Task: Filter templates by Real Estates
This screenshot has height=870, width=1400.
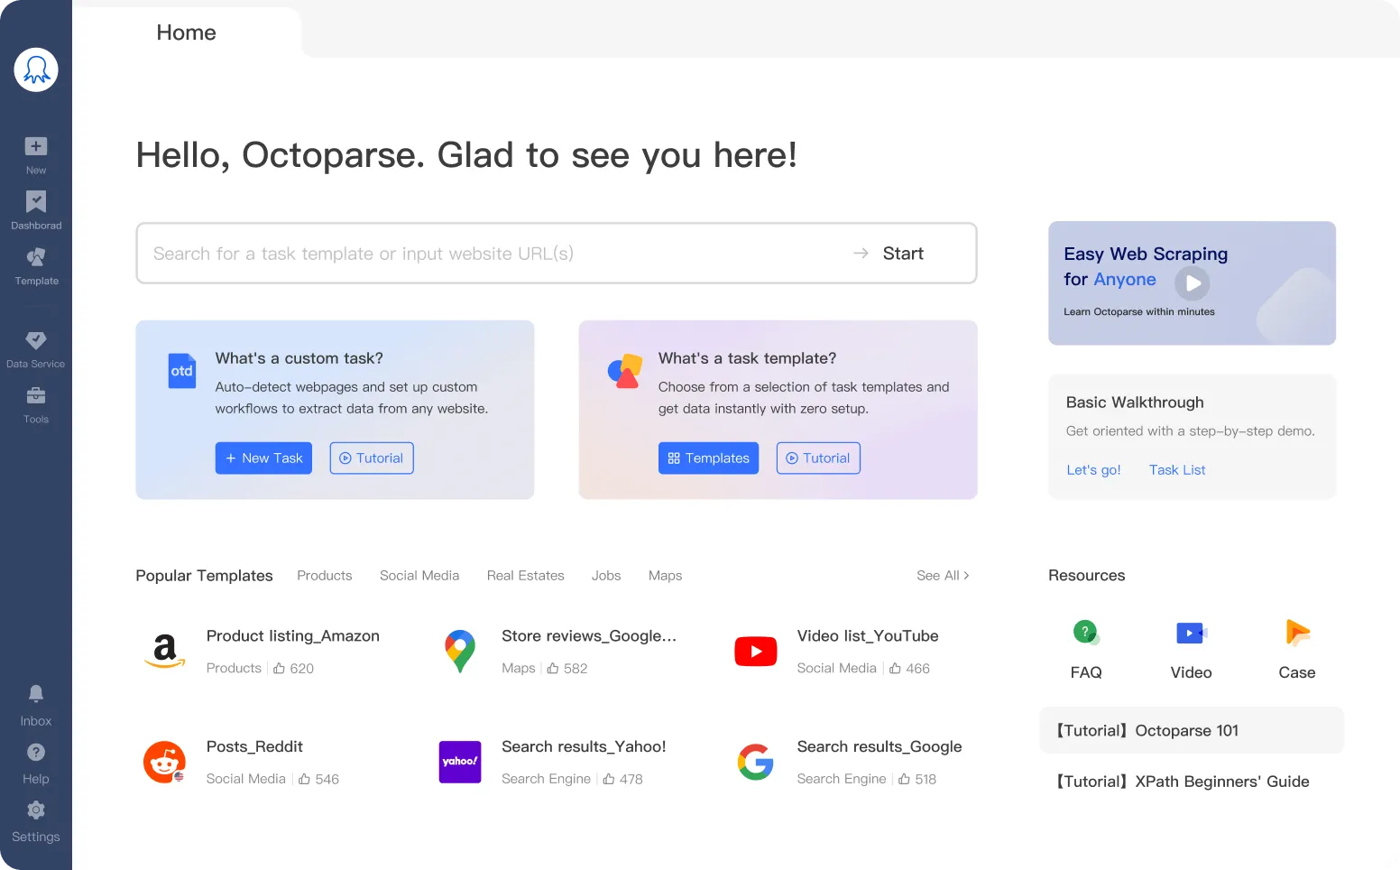Action: [x=525, y=575]
